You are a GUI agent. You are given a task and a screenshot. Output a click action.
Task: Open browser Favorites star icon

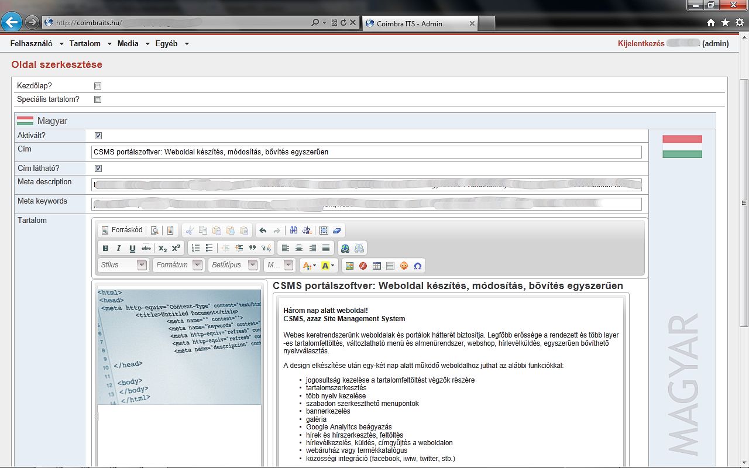point(725,22)
